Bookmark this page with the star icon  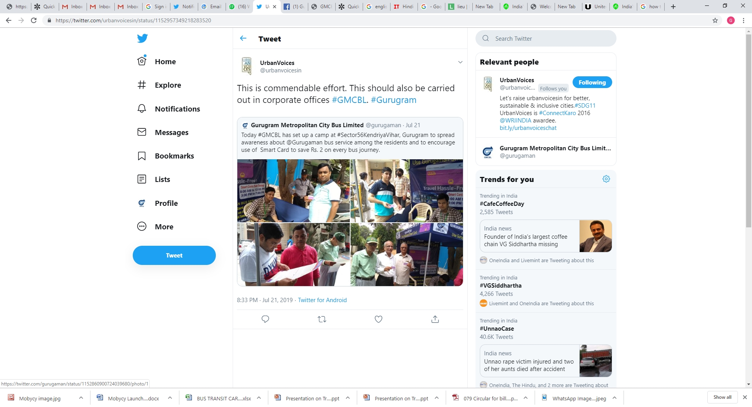point(715,20)
